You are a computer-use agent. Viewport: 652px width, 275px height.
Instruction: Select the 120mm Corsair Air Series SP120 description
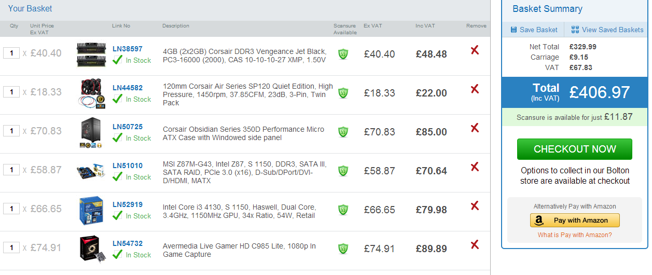[248, 94]
